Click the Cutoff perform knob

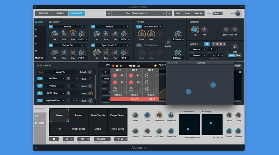[147, 115]
